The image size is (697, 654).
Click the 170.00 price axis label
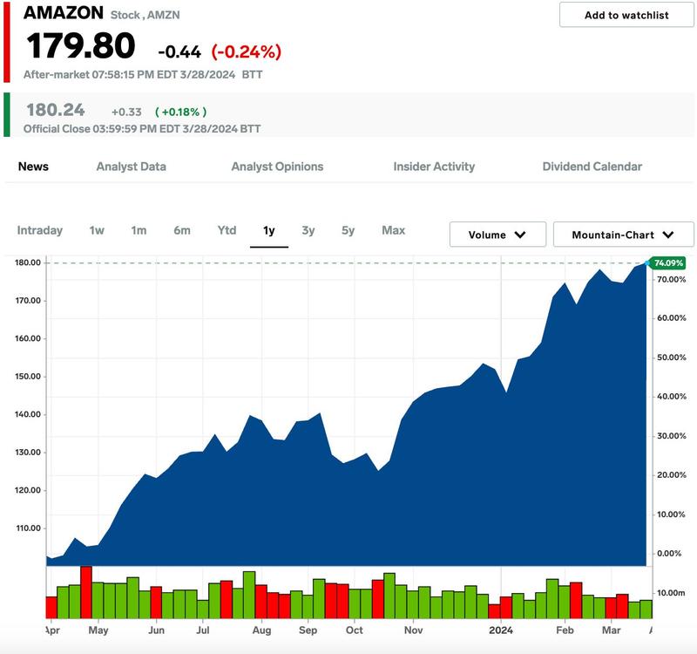28,300
